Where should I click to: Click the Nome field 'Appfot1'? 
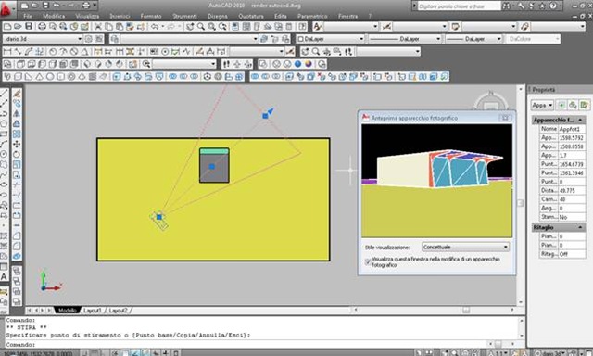(572, 129)
